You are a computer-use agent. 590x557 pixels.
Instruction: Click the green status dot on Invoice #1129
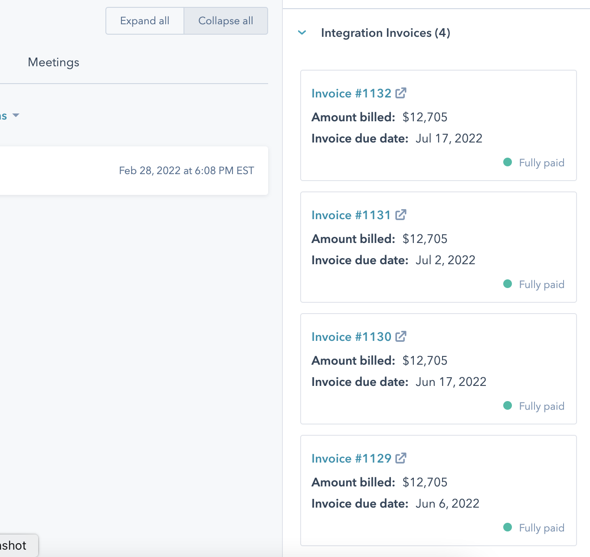click(x=508, y=528)
